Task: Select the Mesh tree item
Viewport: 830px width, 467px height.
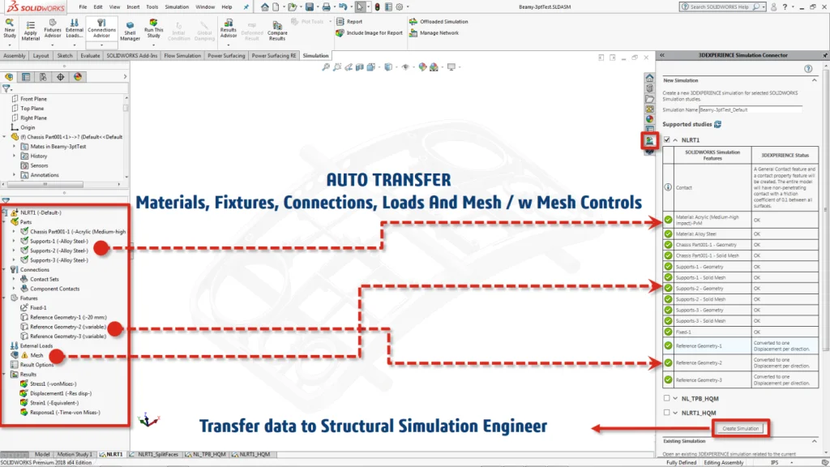Action: pos(36,355)
